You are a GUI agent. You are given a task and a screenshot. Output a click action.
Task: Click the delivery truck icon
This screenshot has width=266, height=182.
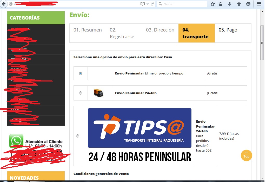pyautogui.click(x=98, y=93)
